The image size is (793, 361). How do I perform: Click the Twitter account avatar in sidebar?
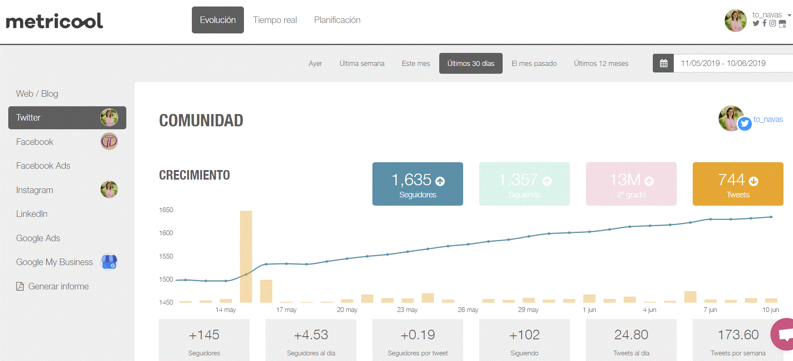point(109,118)
